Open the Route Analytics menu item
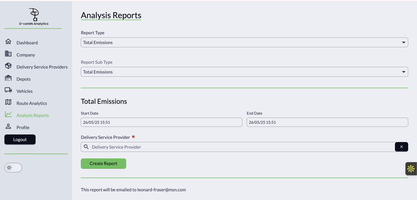 32,103
